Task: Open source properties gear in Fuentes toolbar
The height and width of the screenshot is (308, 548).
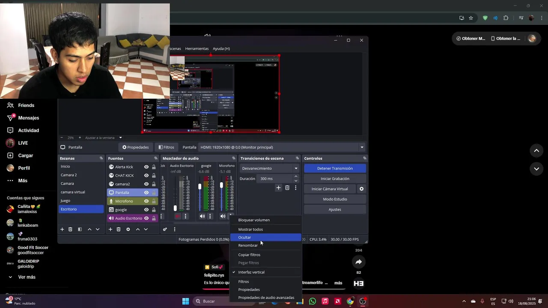Action: coord(128,229)
